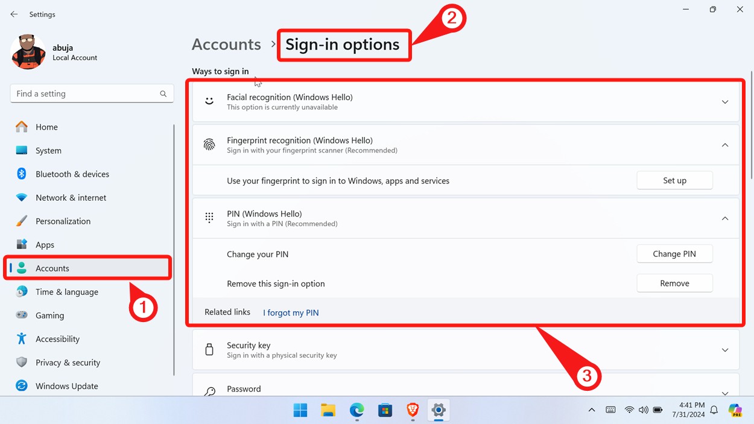
Task: Open Bluetooth & devices settings
Action: [72, 174]
